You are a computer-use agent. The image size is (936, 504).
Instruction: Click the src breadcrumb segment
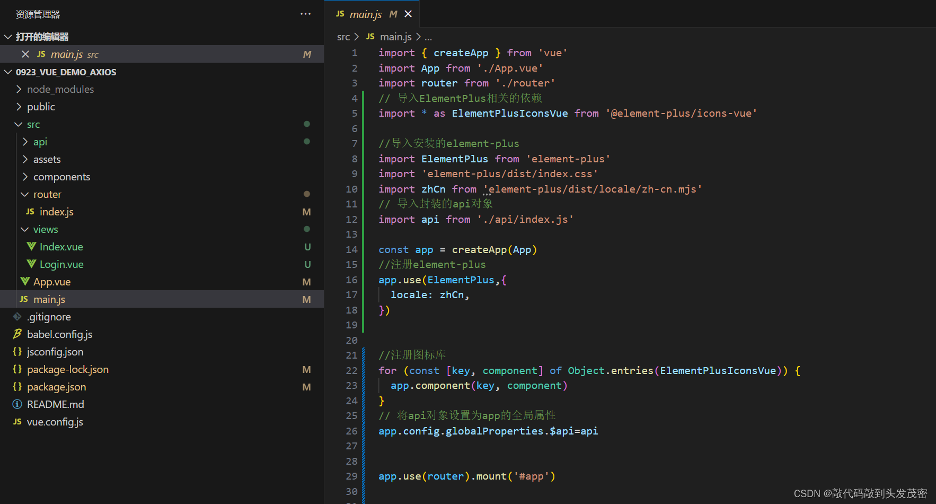pos(343,37)
